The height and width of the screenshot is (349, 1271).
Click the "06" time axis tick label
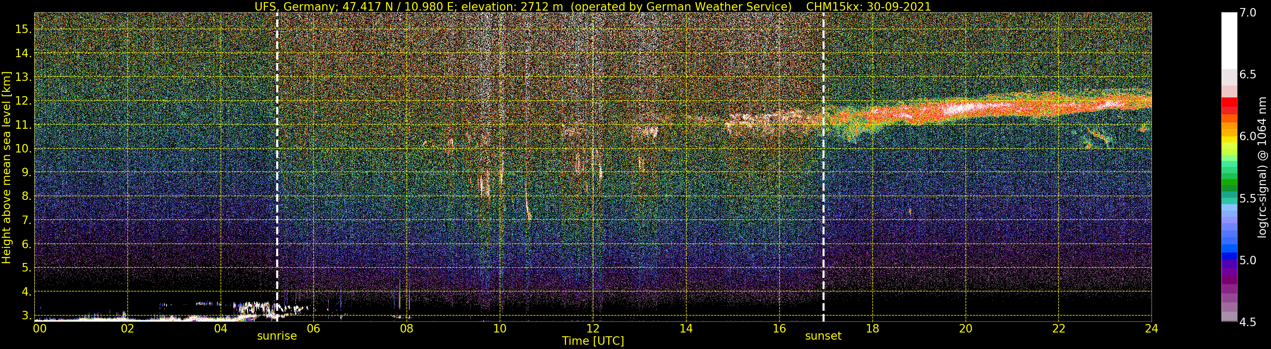tap(313, 328)
